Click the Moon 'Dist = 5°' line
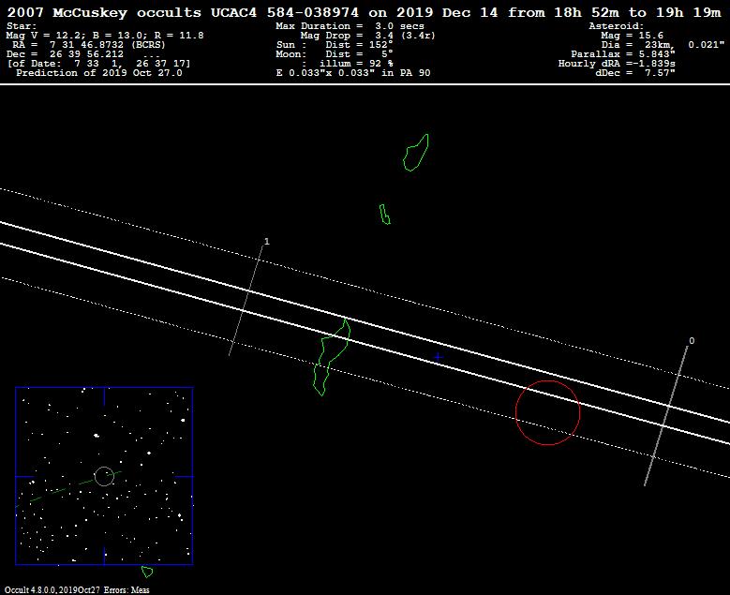 pos(335,54)
